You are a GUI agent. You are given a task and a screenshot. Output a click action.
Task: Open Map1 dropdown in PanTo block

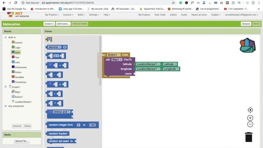pos(117,60)
